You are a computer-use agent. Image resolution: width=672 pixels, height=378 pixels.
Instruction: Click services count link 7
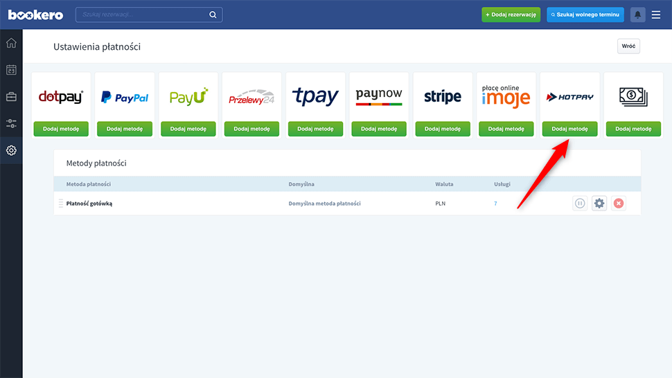[495, 204]
